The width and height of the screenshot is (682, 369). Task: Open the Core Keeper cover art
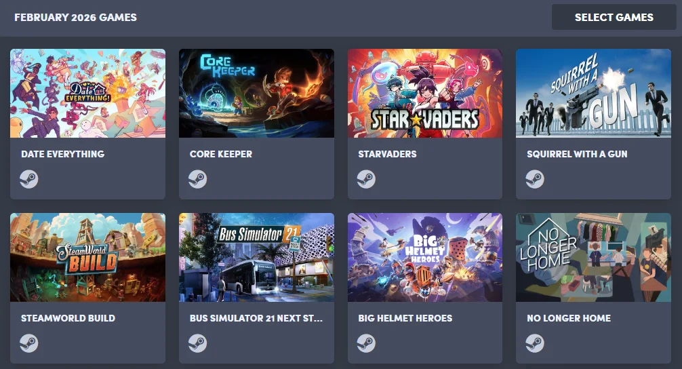[x=257, y=93]
